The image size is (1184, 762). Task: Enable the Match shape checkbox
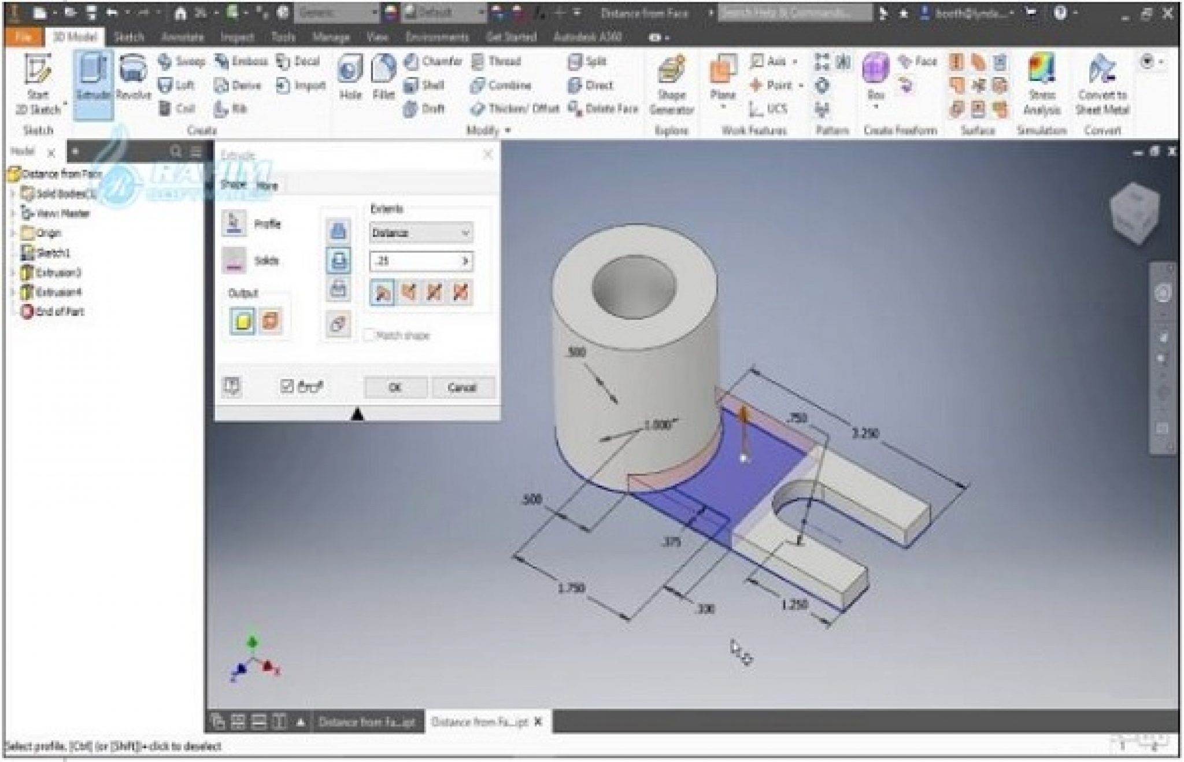tap(369, 335)
